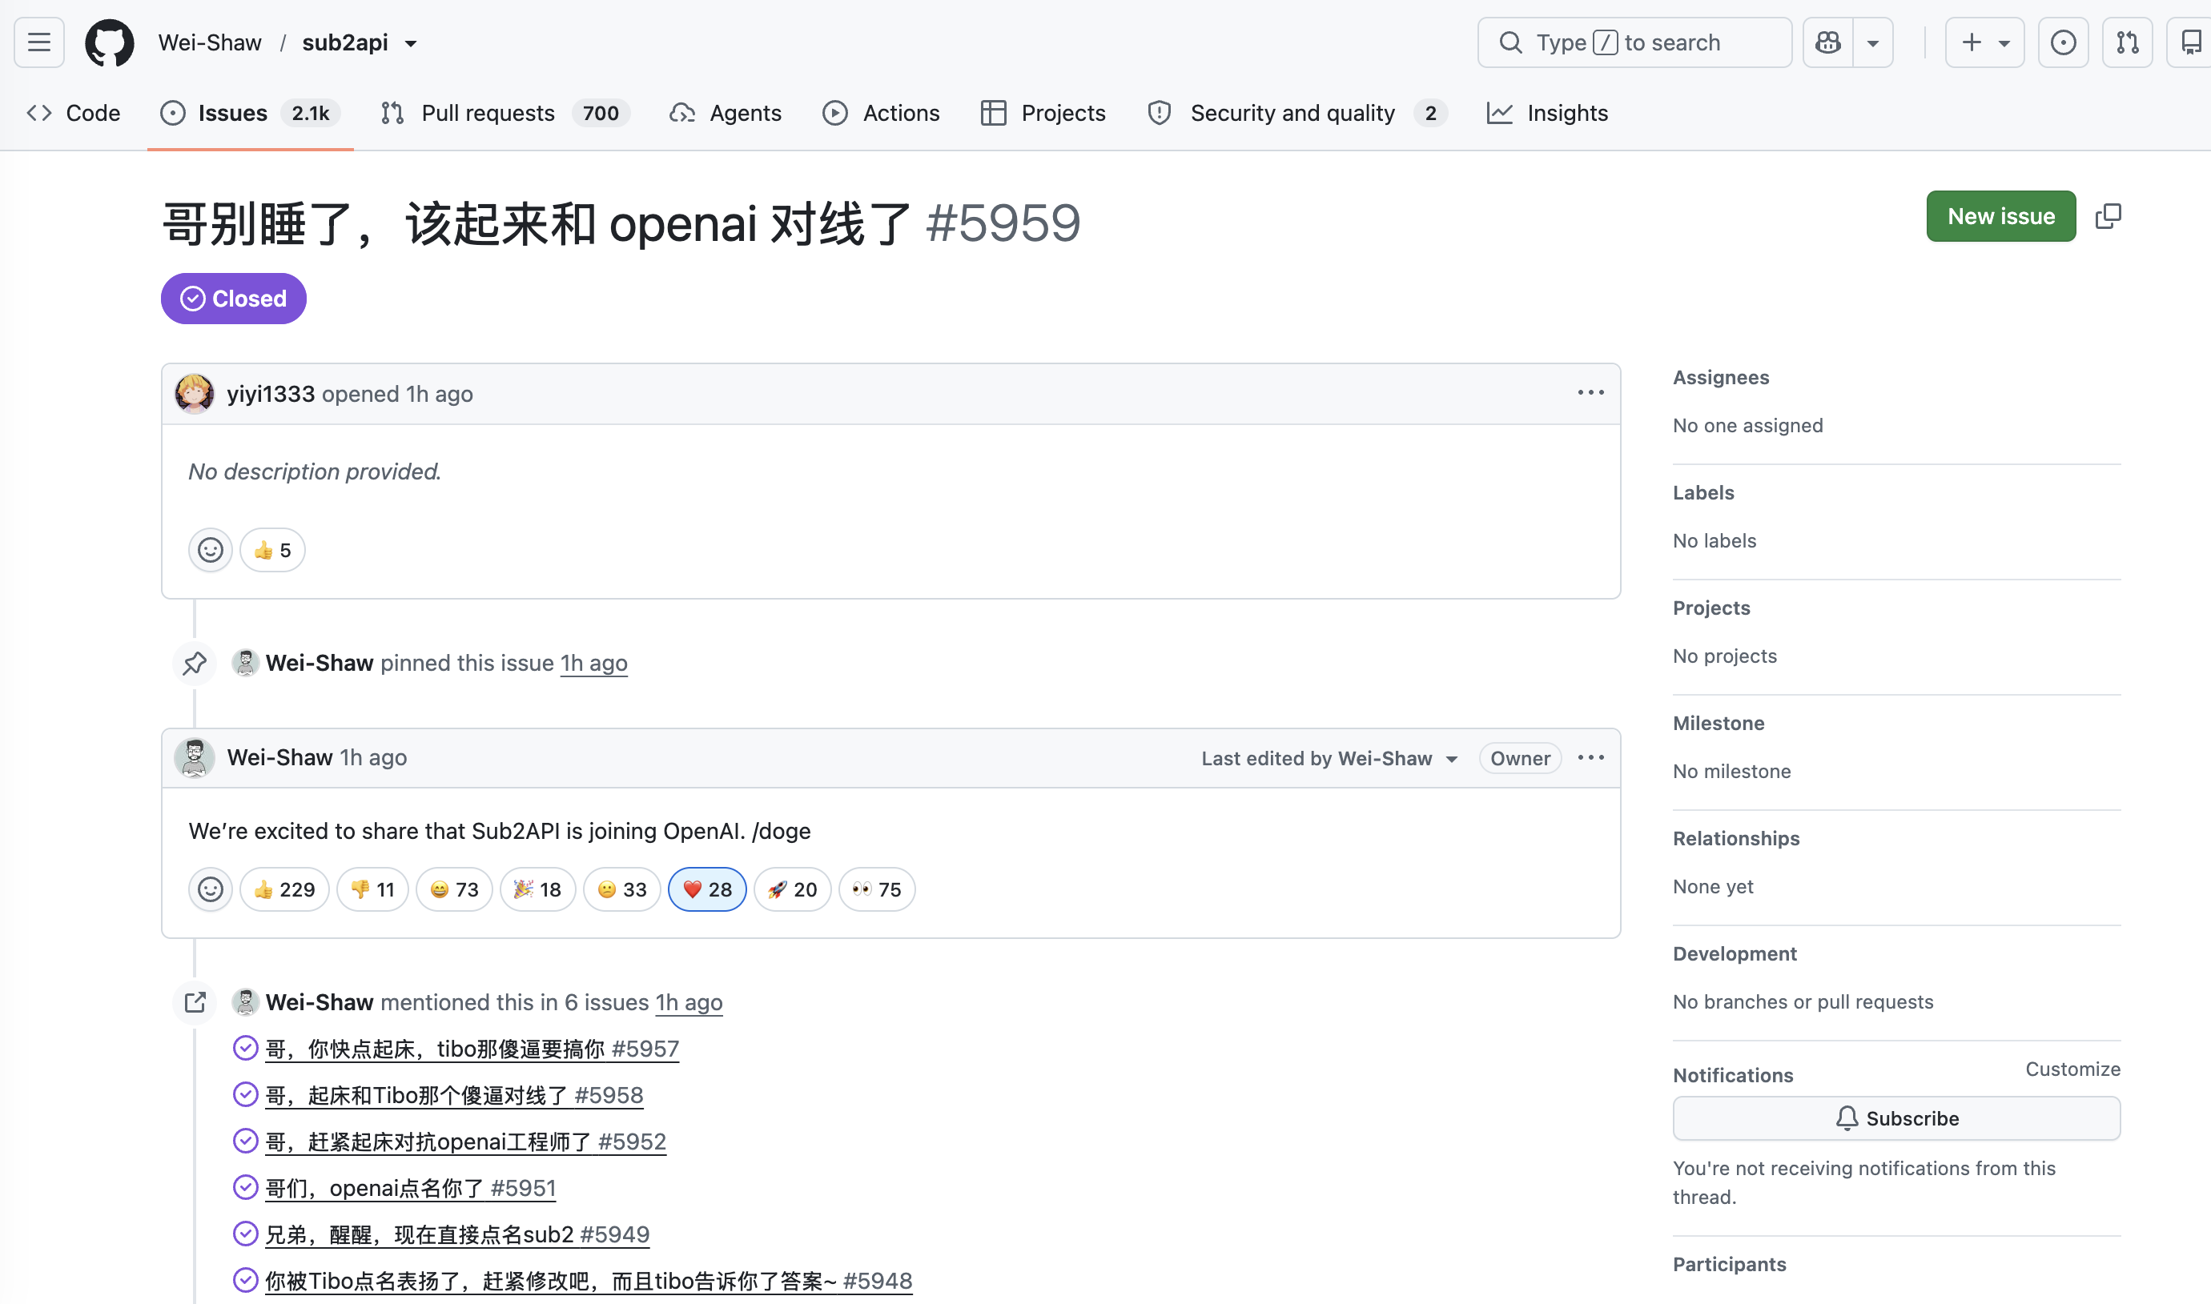2211x1304 pixels.
Task: Go to GitHub homepage via Octocat logo
Action: click(110, 42)
